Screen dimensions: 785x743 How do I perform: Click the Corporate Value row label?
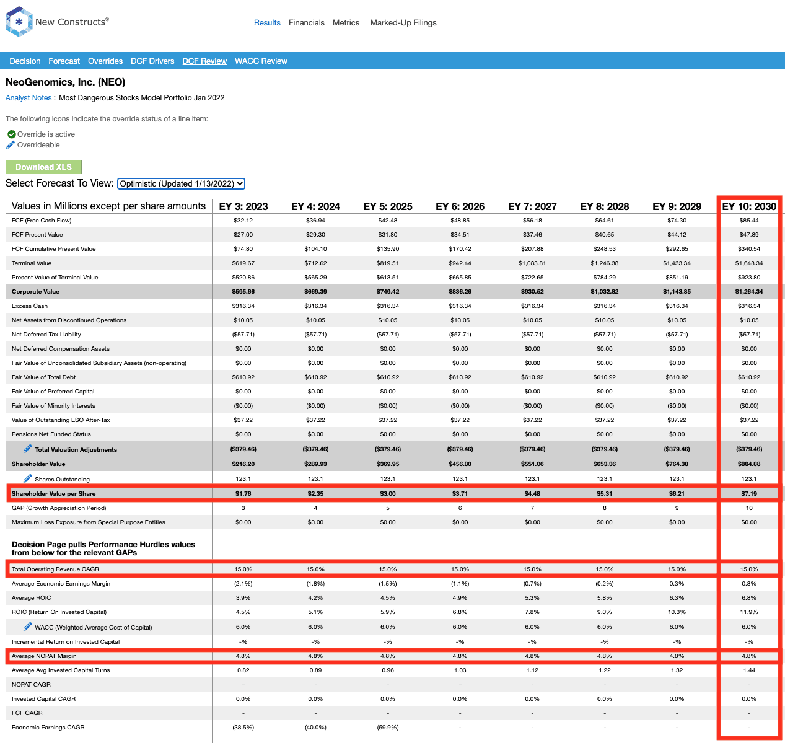pyautogui.click(x=35, y=292)
